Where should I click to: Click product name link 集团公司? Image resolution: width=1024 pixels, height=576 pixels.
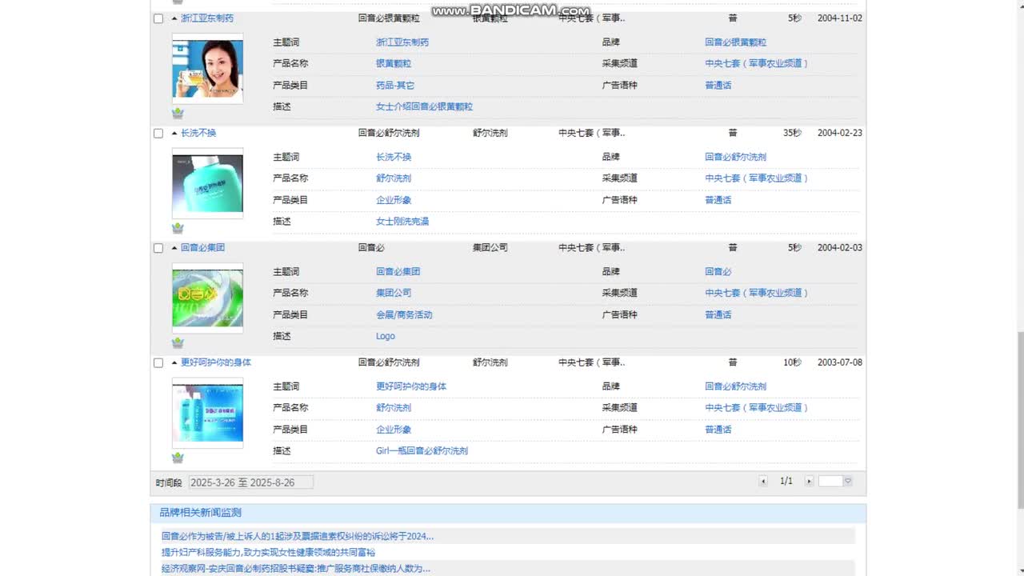tap(394, 293)
